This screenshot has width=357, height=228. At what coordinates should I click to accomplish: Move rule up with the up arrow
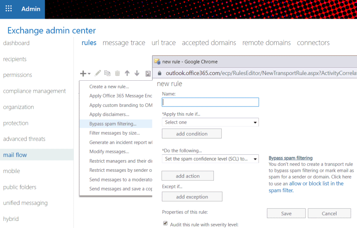(127, 73)
